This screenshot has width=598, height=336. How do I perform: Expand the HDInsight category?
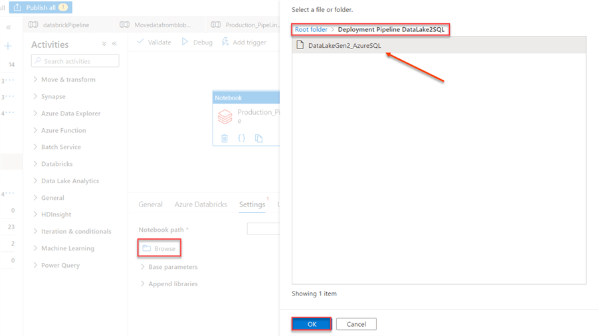click(56, 214)
